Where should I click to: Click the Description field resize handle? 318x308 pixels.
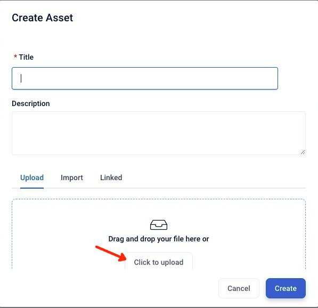(303, 152)
